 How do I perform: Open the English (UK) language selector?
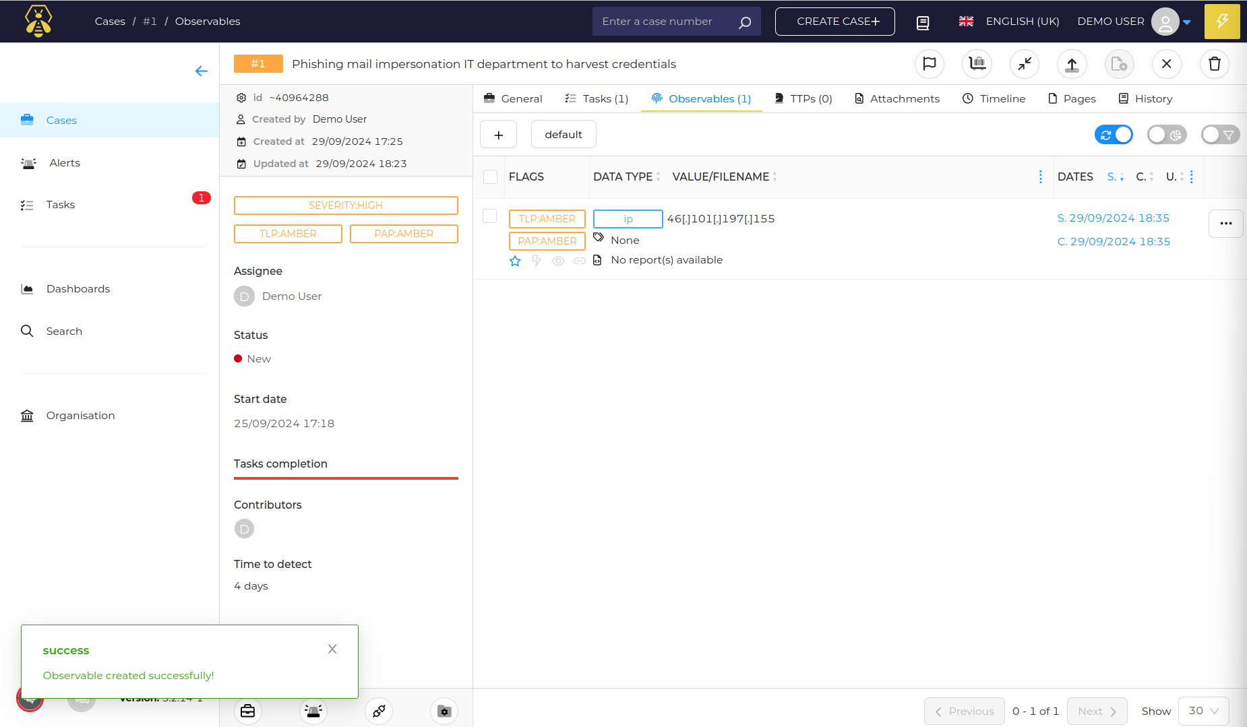click(1009, 22)
